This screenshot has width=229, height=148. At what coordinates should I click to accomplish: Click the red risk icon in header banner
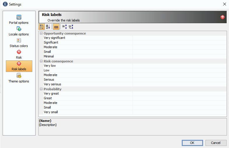coord(222,17)
